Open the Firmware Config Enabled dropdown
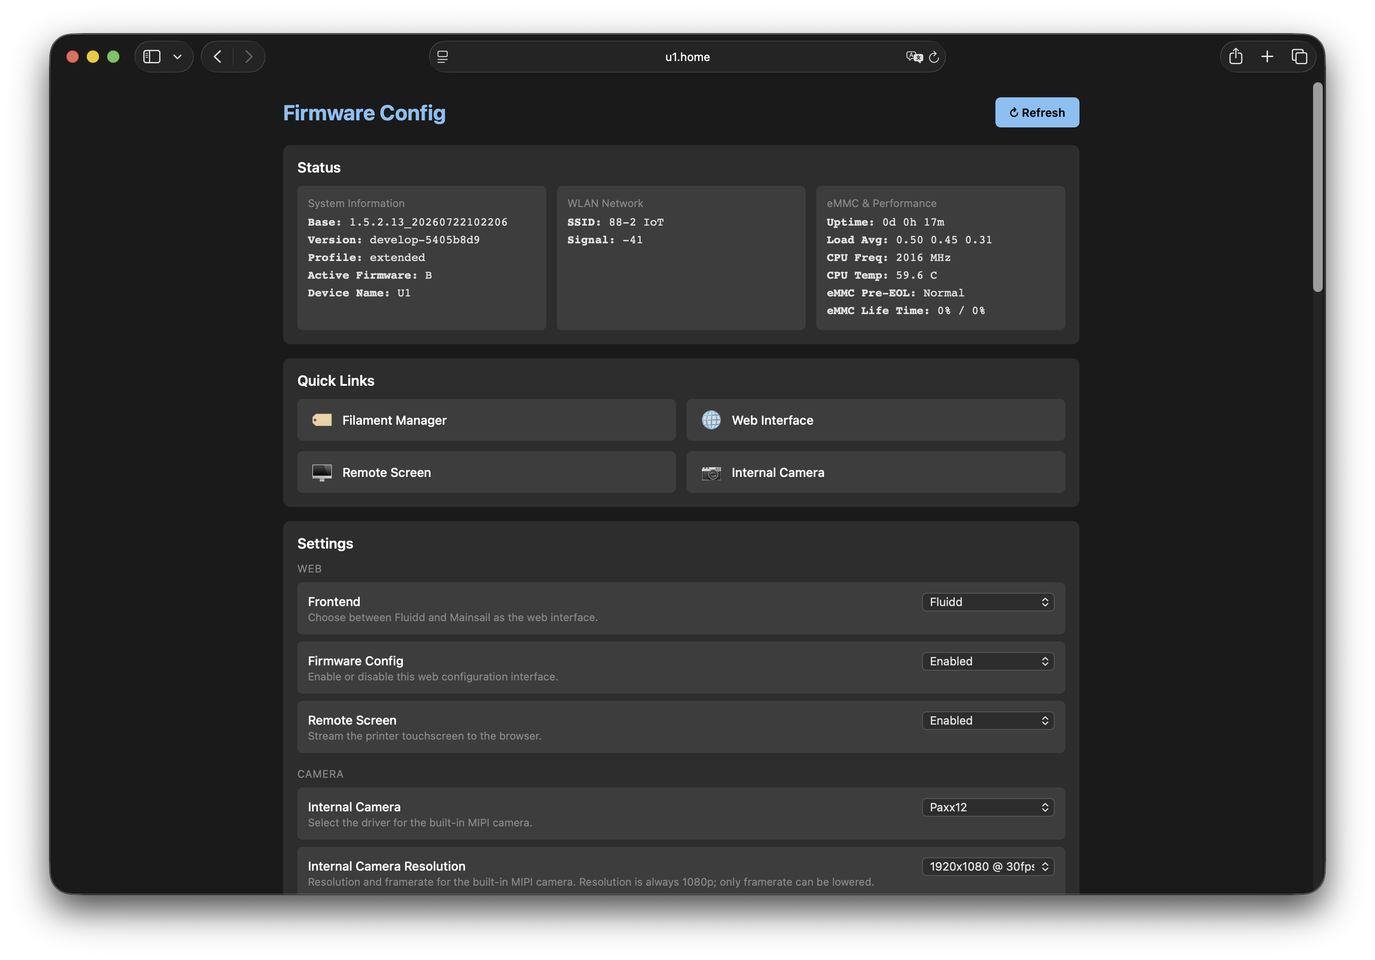This screenshot has width=1375, height=960. pos(987,661)
